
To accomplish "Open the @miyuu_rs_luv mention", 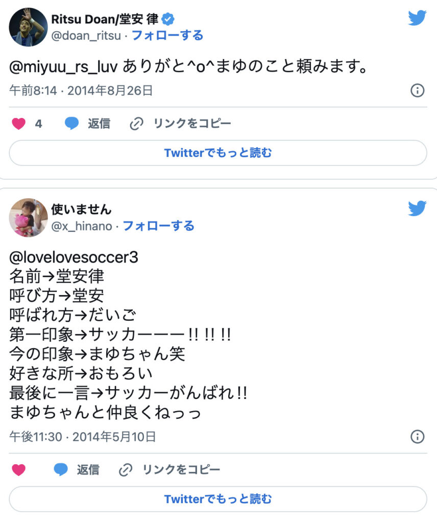I will 63,66.
